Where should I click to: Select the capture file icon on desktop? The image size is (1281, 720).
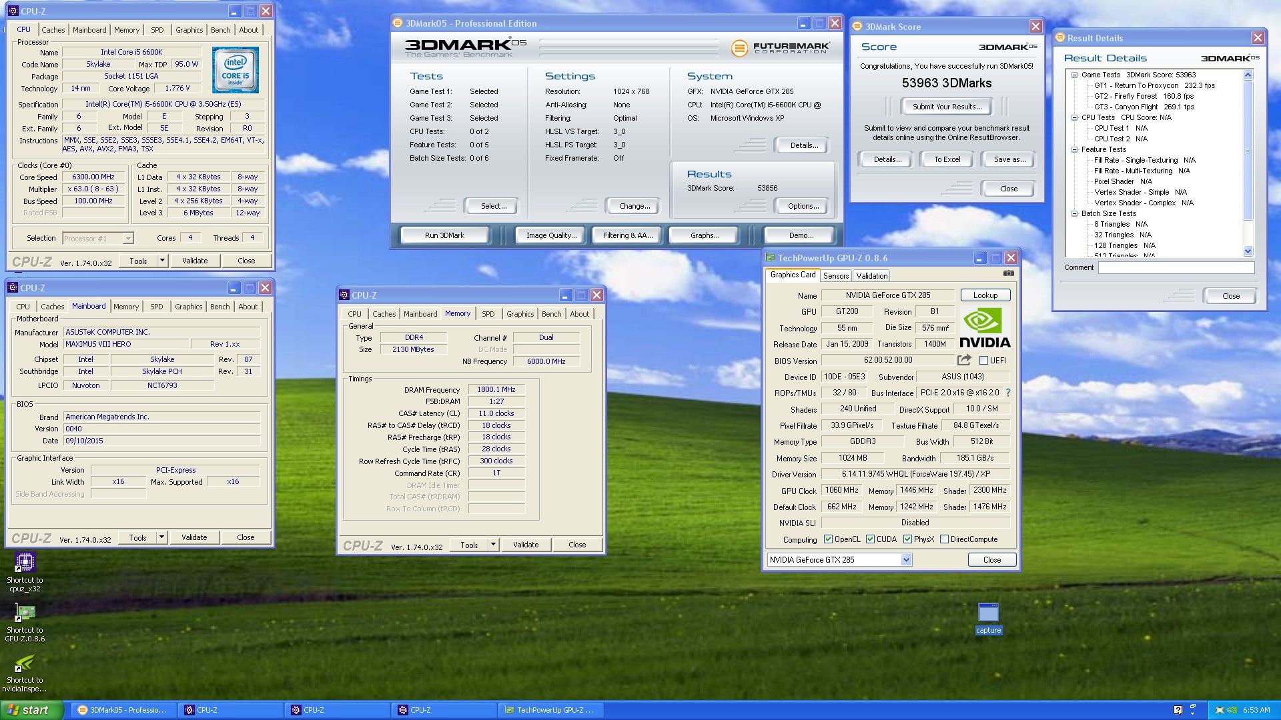tap(988, 613)
